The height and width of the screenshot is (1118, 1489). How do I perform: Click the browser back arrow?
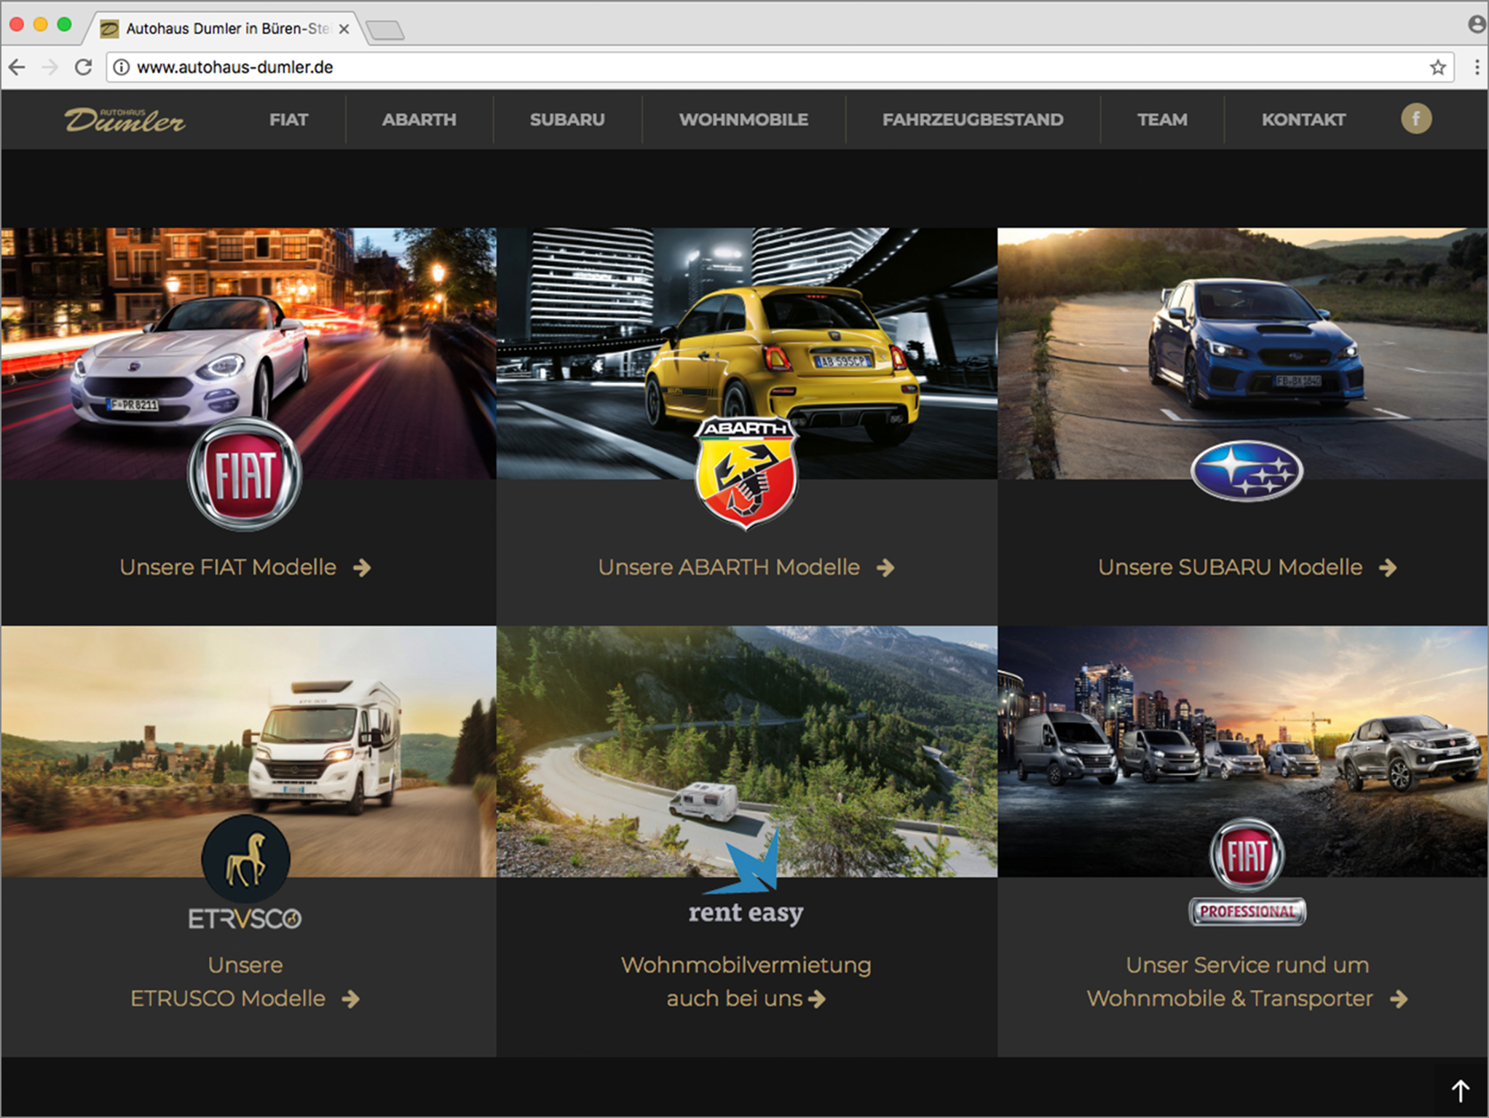(17, 67)
